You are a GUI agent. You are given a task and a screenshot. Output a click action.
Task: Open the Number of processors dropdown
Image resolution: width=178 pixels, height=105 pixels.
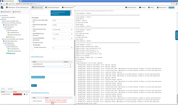tap(62, 48)
